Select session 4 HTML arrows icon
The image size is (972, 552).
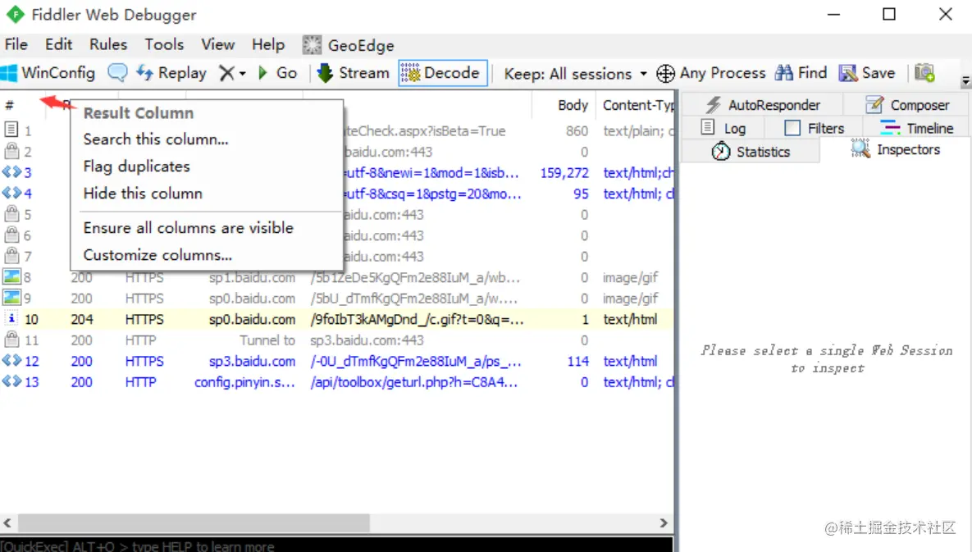(11, 193)
